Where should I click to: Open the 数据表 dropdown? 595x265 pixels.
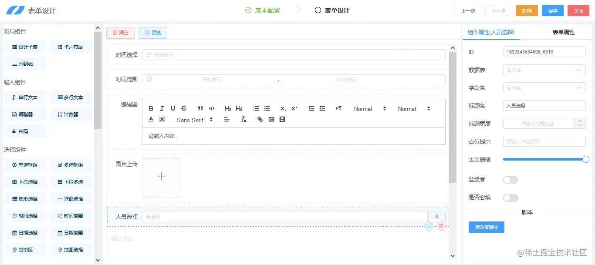(544, 70)
